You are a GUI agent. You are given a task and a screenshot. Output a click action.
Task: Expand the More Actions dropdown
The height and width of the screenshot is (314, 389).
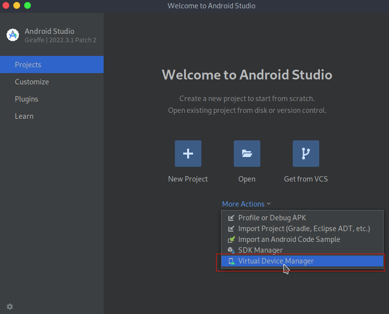coord(246,204)
